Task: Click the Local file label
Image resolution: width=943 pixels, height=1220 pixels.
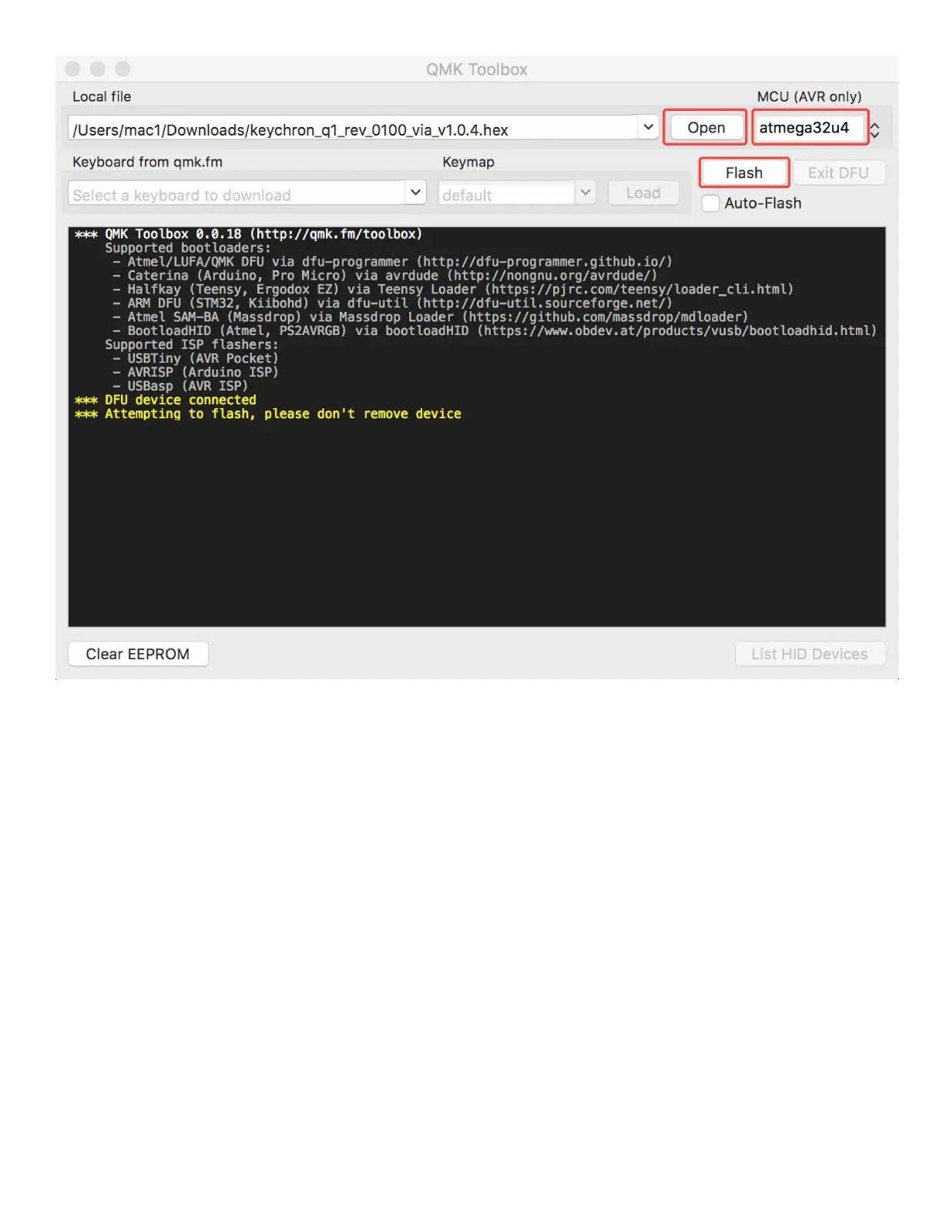Action: pyautogui.click(x=102, y=96)
